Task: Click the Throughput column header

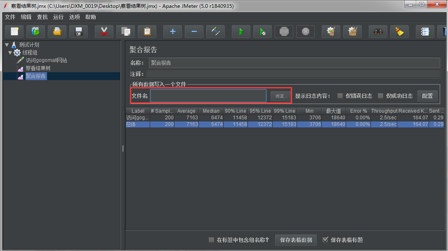Action: pyautogui.click(x=384, y=111)
